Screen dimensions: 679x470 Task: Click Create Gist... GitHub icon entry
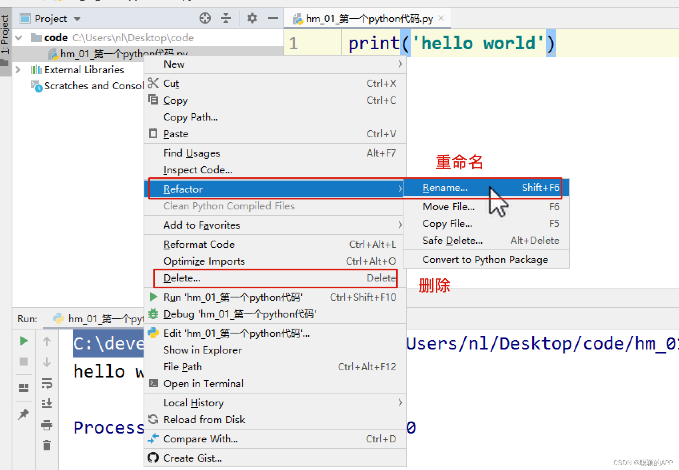click(153, 458)
